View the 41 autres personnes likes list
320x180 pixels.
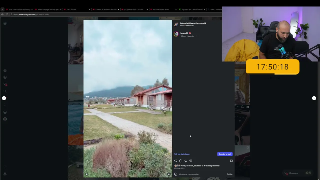[x=211, y=166]
